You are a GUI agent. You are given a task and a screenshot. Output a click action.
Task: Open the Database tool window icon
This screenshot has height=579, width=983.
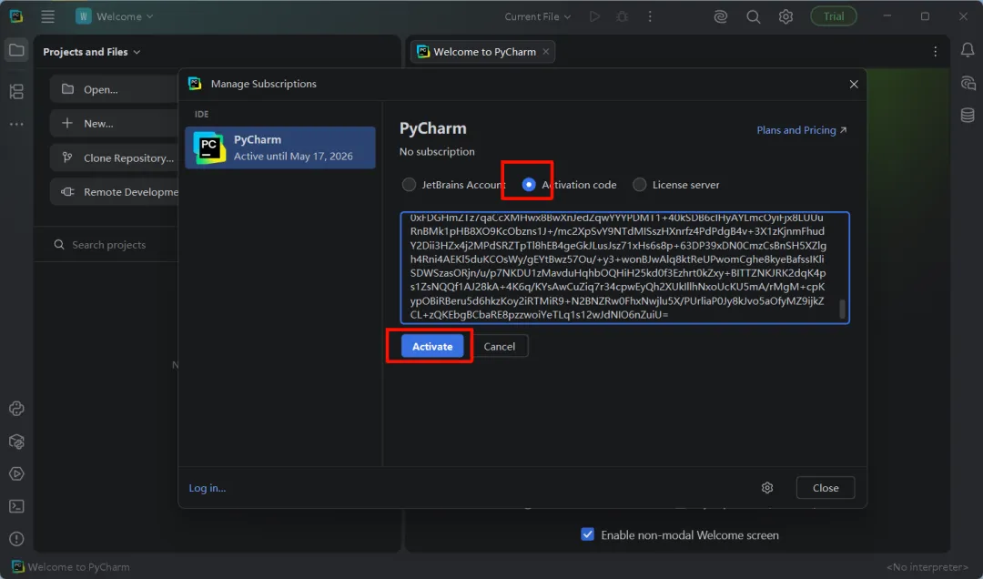click(x=968, y=115)
